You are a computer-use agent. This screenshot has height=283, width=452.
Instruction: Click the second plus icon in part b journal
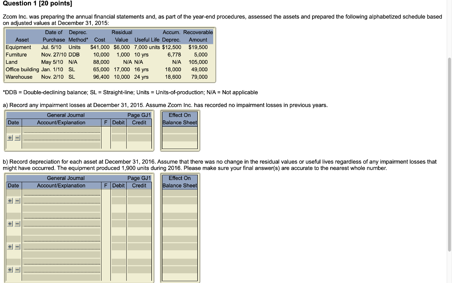click(9, 224)
